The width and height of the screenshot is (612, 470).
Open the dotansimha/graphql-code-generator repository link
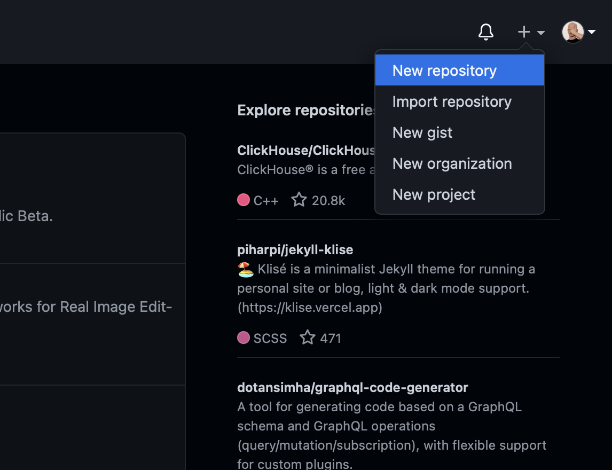pyautogui.click(x=352, y=388)
